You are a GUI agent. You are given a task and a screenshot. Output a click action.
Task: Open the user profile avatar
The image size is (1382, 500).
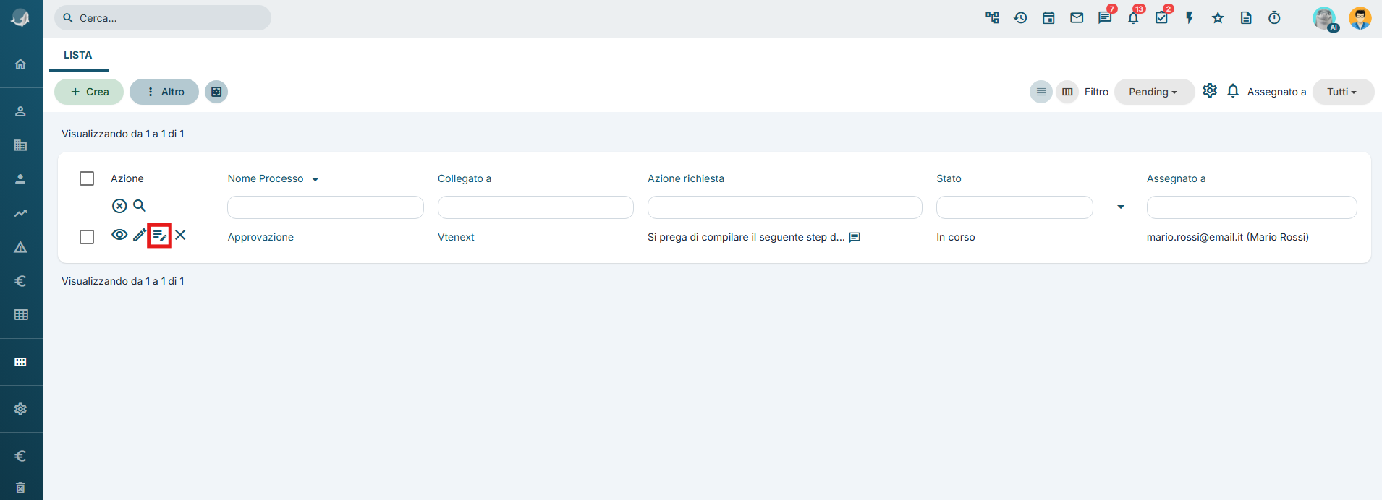point(1360,18)
